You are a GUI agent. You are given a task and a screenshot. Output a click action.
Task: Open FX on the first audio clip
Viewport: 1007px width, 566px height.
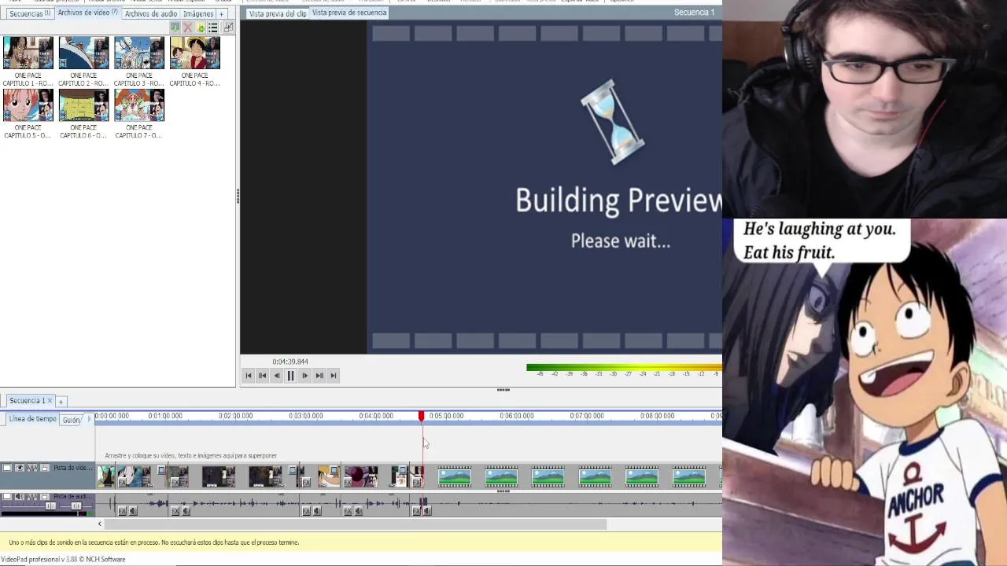click(122, 511)
